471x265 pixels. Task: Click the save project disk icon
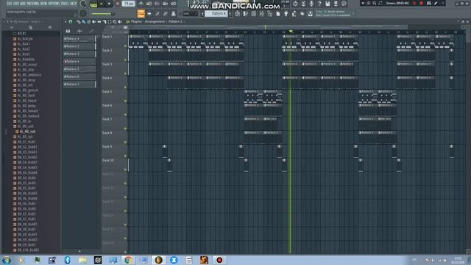pyautogui.click(x=327, y=4)
